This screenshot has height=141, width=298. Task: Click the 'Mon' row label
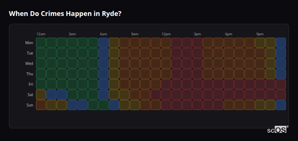point(29,43)
